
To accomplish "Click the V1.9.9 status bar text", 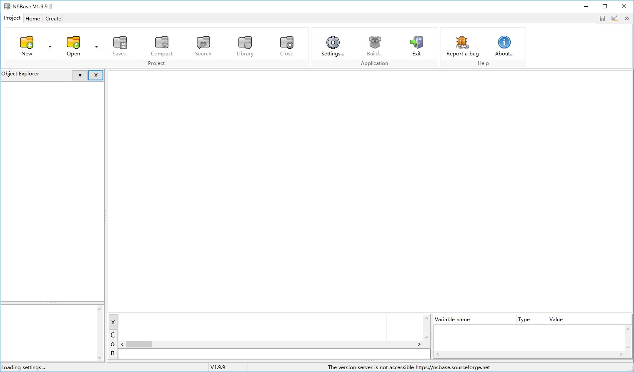I will pos(218,367).
